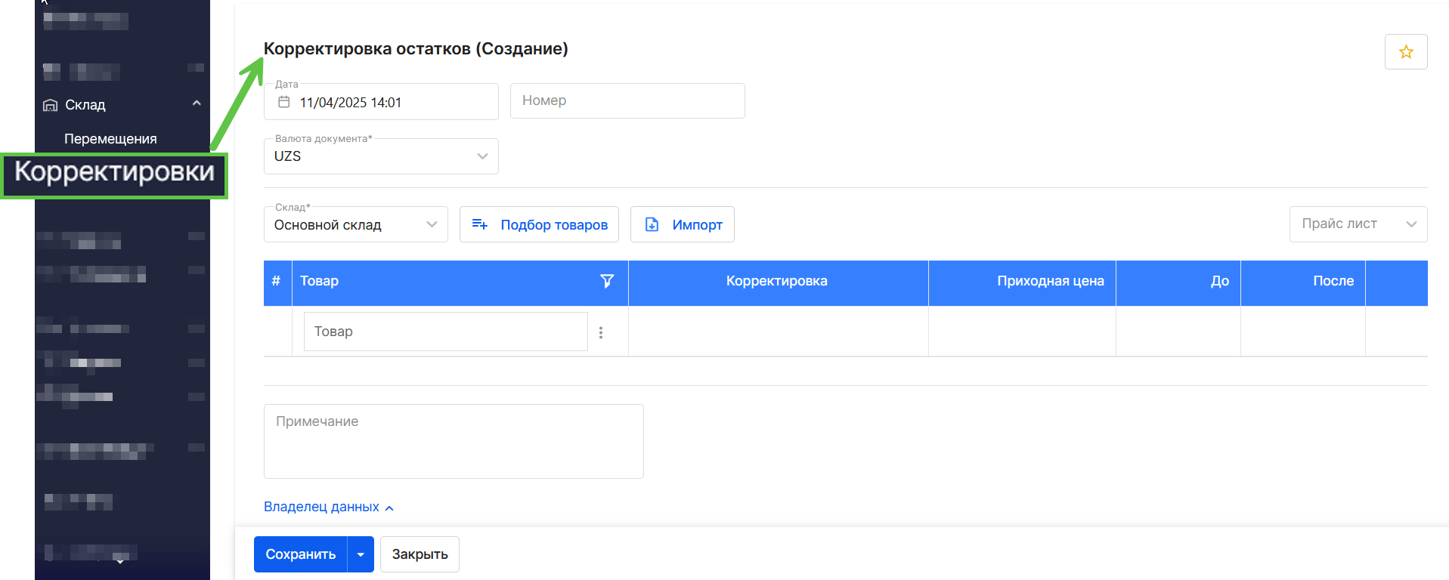Click the Импорт button

pos(682,225)
